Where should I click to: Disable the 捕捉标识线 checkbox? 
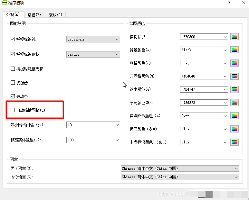point(13,39)
